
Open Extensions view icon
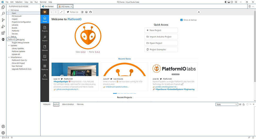click(3, 33)
